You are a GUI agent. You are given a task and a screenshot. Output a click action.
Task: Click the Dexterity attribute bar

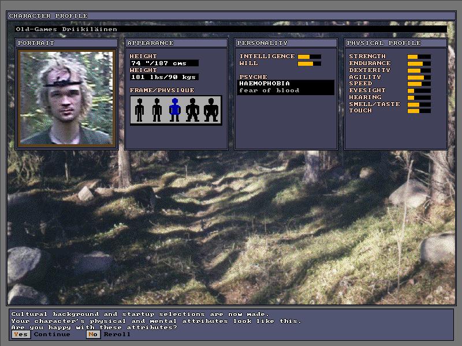[419, 70]
